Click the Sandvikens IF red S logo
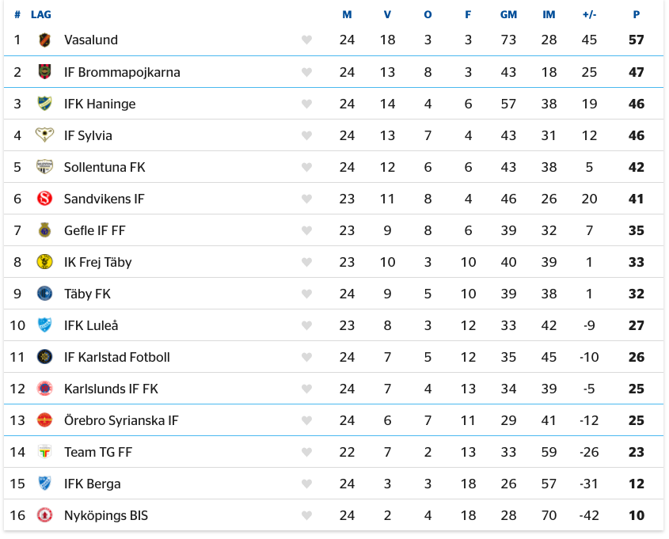The image size is (669, 539). coord(44,199)
